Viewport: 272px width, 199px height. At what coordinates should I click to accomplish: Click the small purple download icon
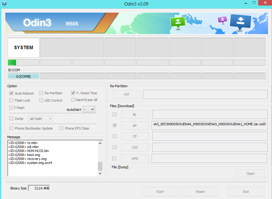(x=222, y=20)
